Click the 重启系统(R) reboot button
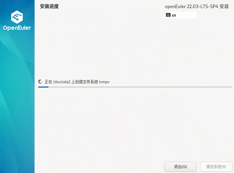Screen dimensions: 234x173 coord(216,167)
